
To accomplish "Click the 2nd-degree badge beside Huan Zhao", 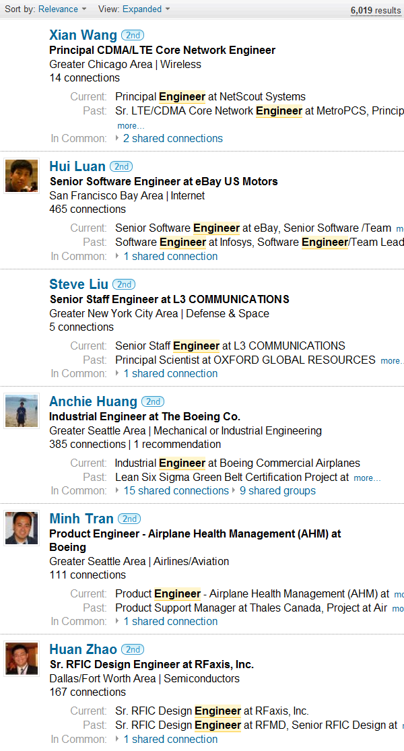I will 133,649.
